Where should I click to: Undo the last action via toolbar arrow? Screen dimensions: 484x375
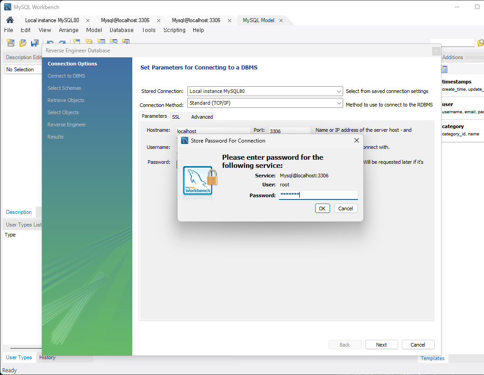click(50, 42)
